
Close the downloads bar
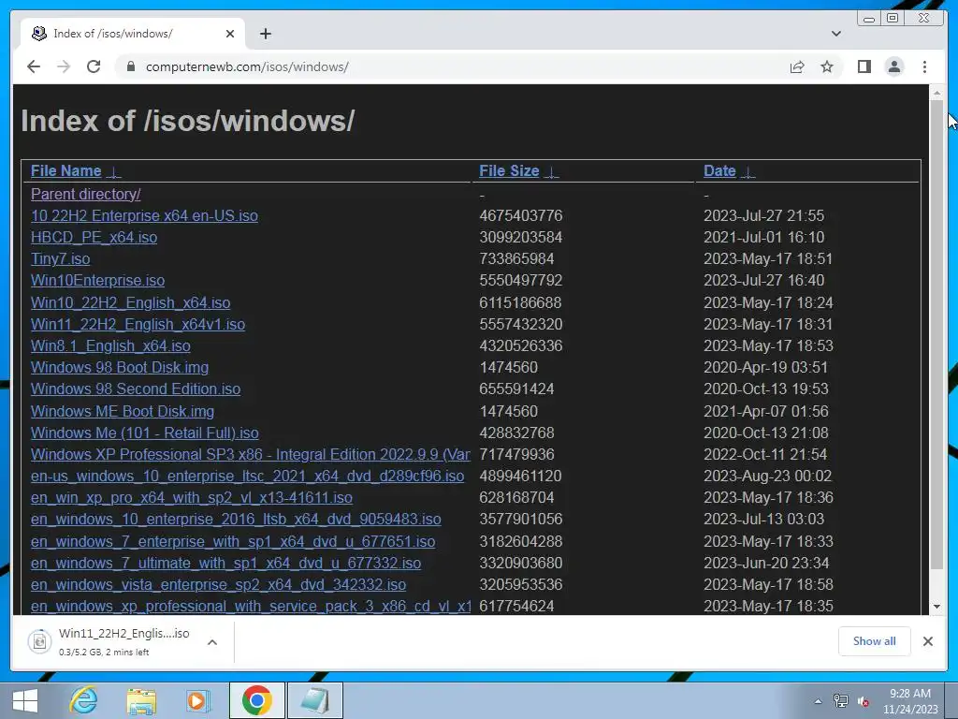[927, 640]
